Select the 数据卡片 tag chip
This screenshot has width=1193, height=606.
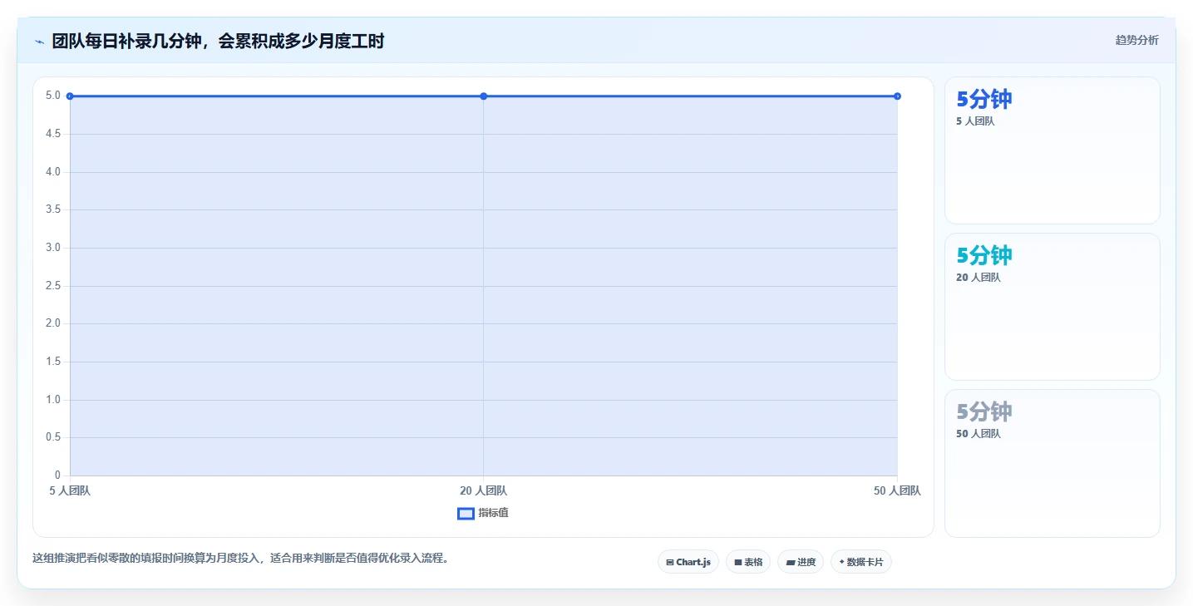point(861,562)
